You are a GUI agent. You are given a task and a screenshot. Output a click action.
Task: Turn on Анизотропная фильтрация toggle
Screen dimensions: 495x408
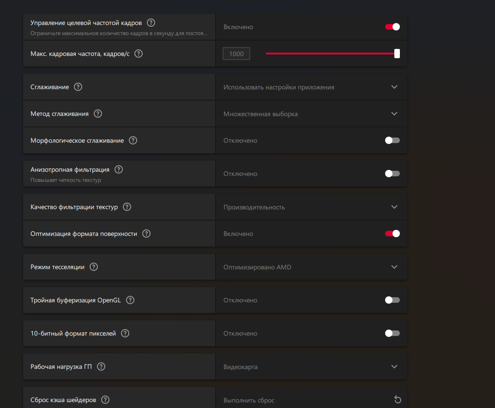point(392,174)
